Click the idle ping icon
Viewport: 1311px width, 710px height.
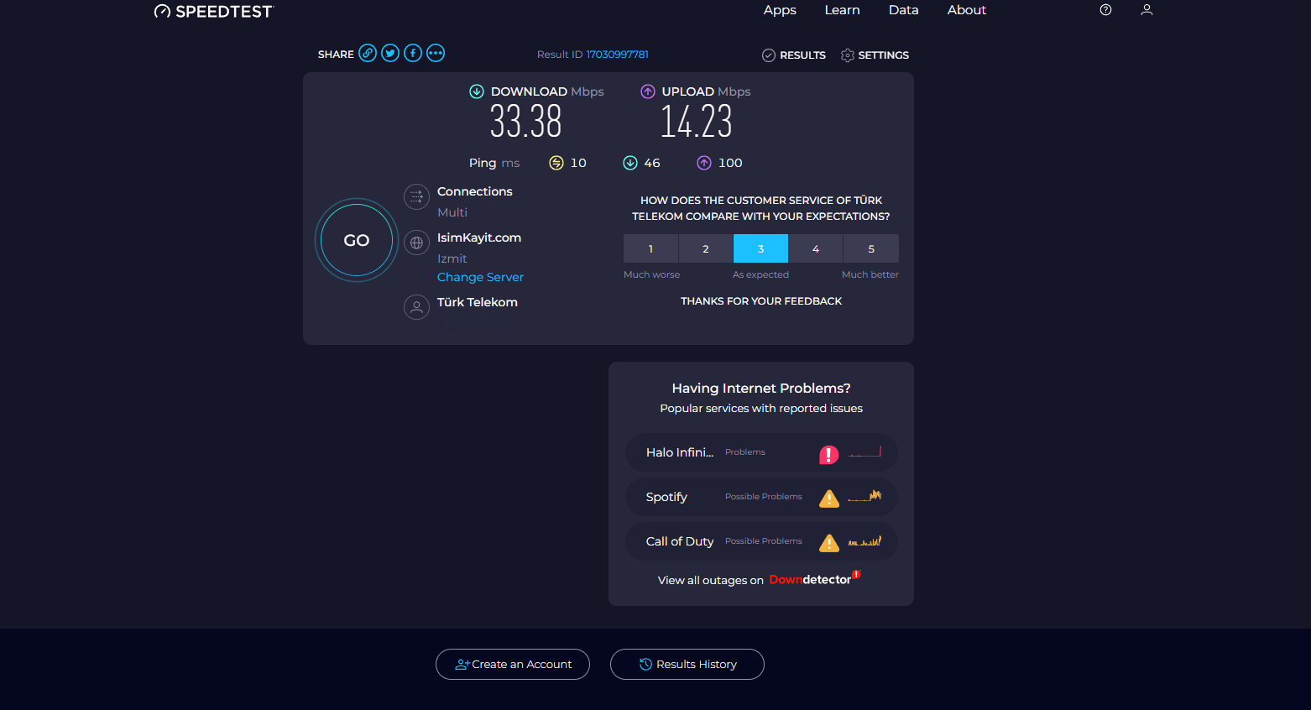556,163
